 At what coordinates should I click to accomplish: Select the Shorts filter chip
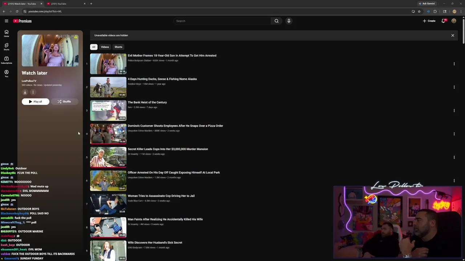[118, 47]
